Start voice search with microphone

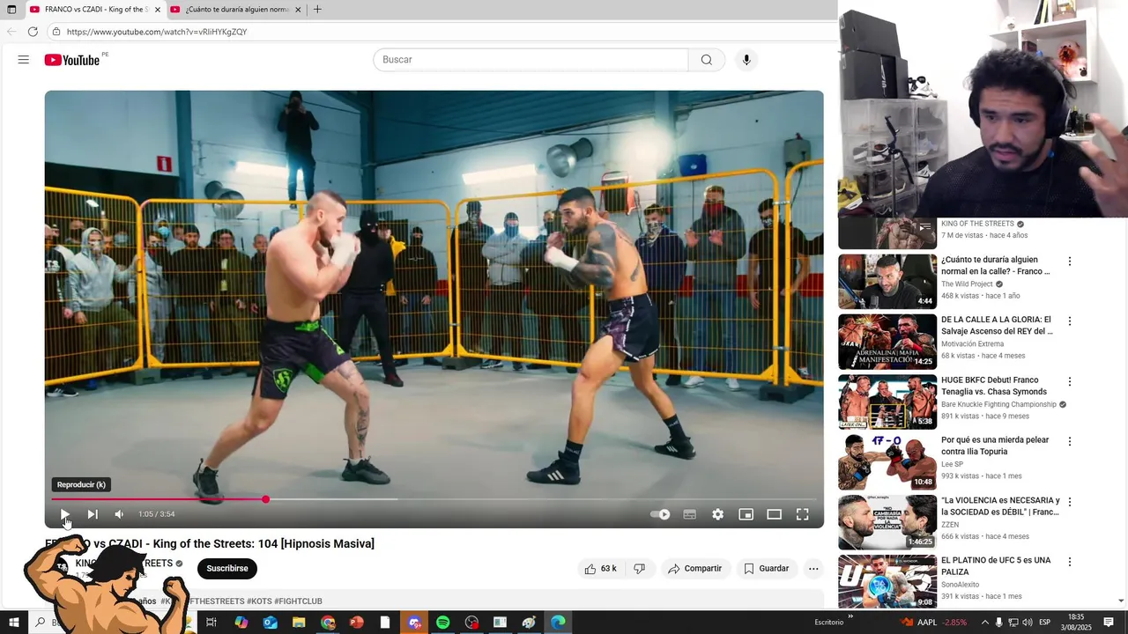[746, 60]
